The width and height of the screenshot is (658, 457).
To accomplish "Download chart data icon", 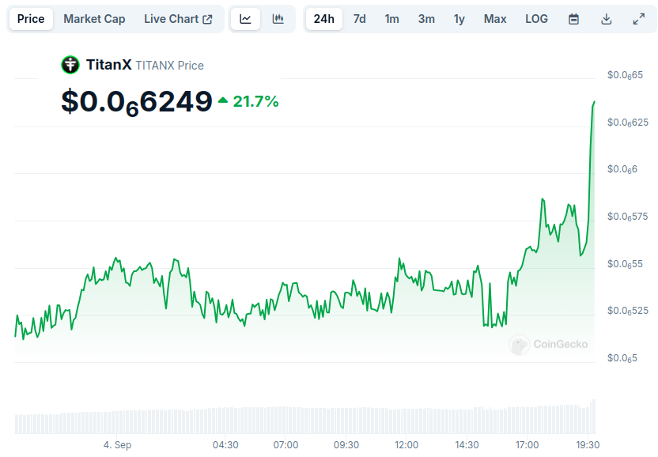I will [x=607, y=19].
